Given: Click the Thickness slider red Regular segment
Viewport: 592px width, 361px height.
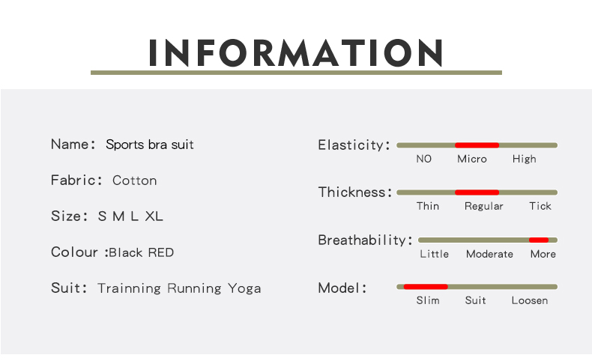Looking at the screenshot, I should pos(477,192).
